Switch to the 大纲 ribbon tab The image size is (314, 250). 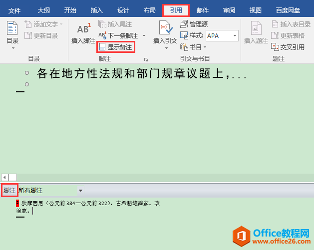(x=43, y=10)
